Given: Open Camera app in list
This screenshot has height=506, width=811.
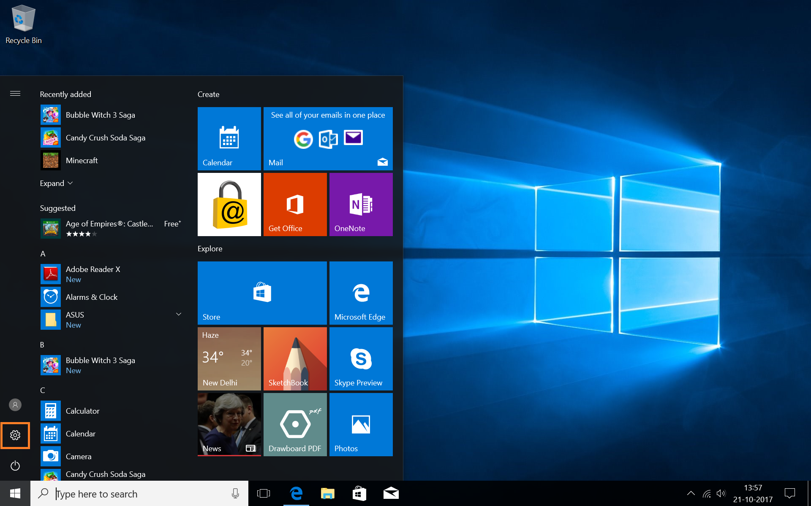Looking at the screenshot, I should point(112,456).
